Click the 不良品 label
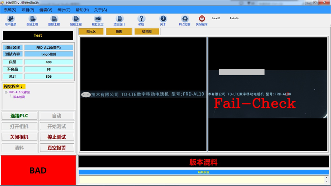Screen dimensions: 331x186 [13, 69]
